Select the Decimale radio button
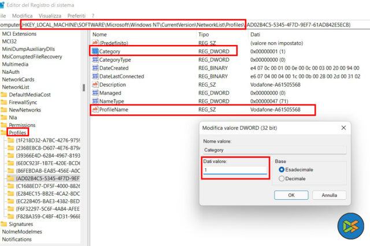The image size is (370, 246). click(282, 178)
